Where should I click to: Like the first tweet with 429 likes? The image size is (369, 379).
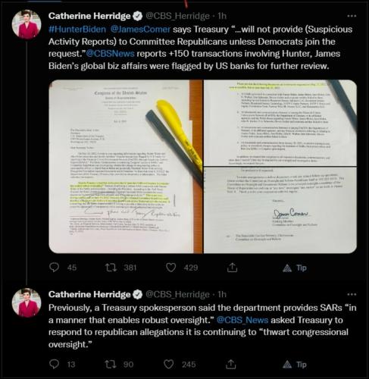(x=170, y=268)
